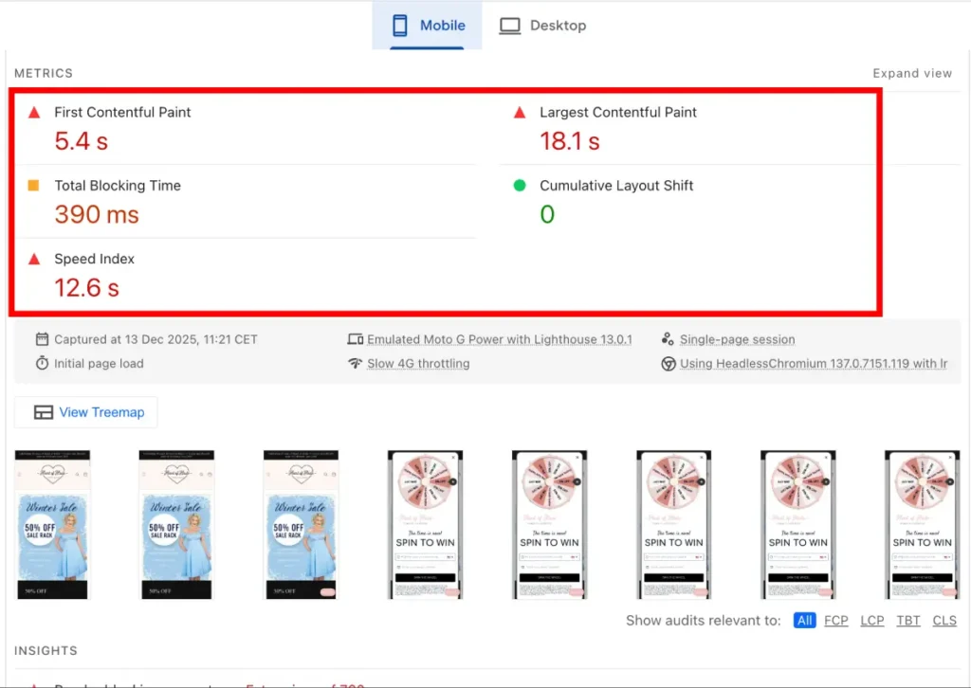Select the All audits filter
The width and height of the screenshot is (971, 688).
click(804, 621)
